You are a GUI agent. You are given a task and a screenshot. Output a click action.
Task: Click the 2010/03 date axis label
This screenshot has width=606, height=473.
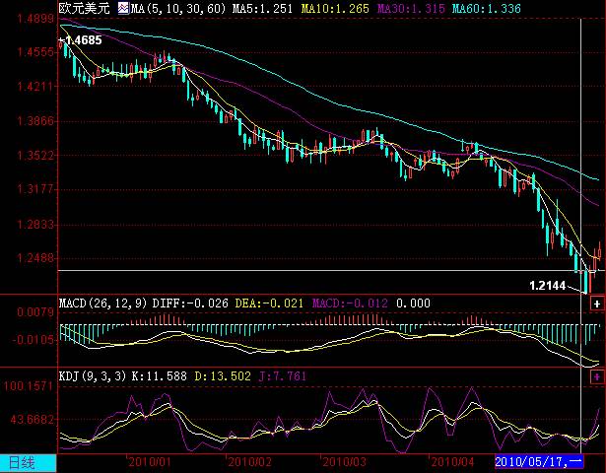[x=344, y=462]
